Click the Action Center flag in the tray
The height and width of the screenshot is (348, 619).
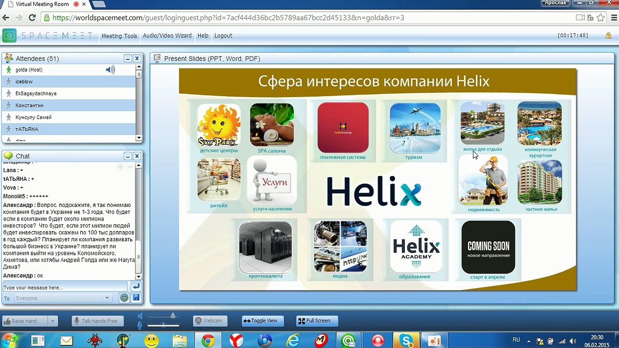[540, 341]
